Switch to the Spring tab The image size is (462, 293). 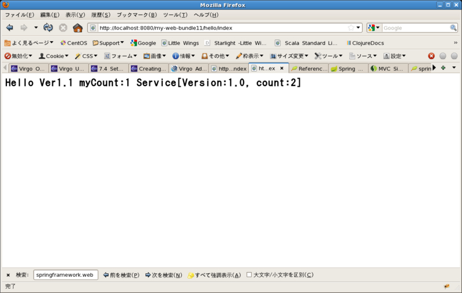(349, 69)
